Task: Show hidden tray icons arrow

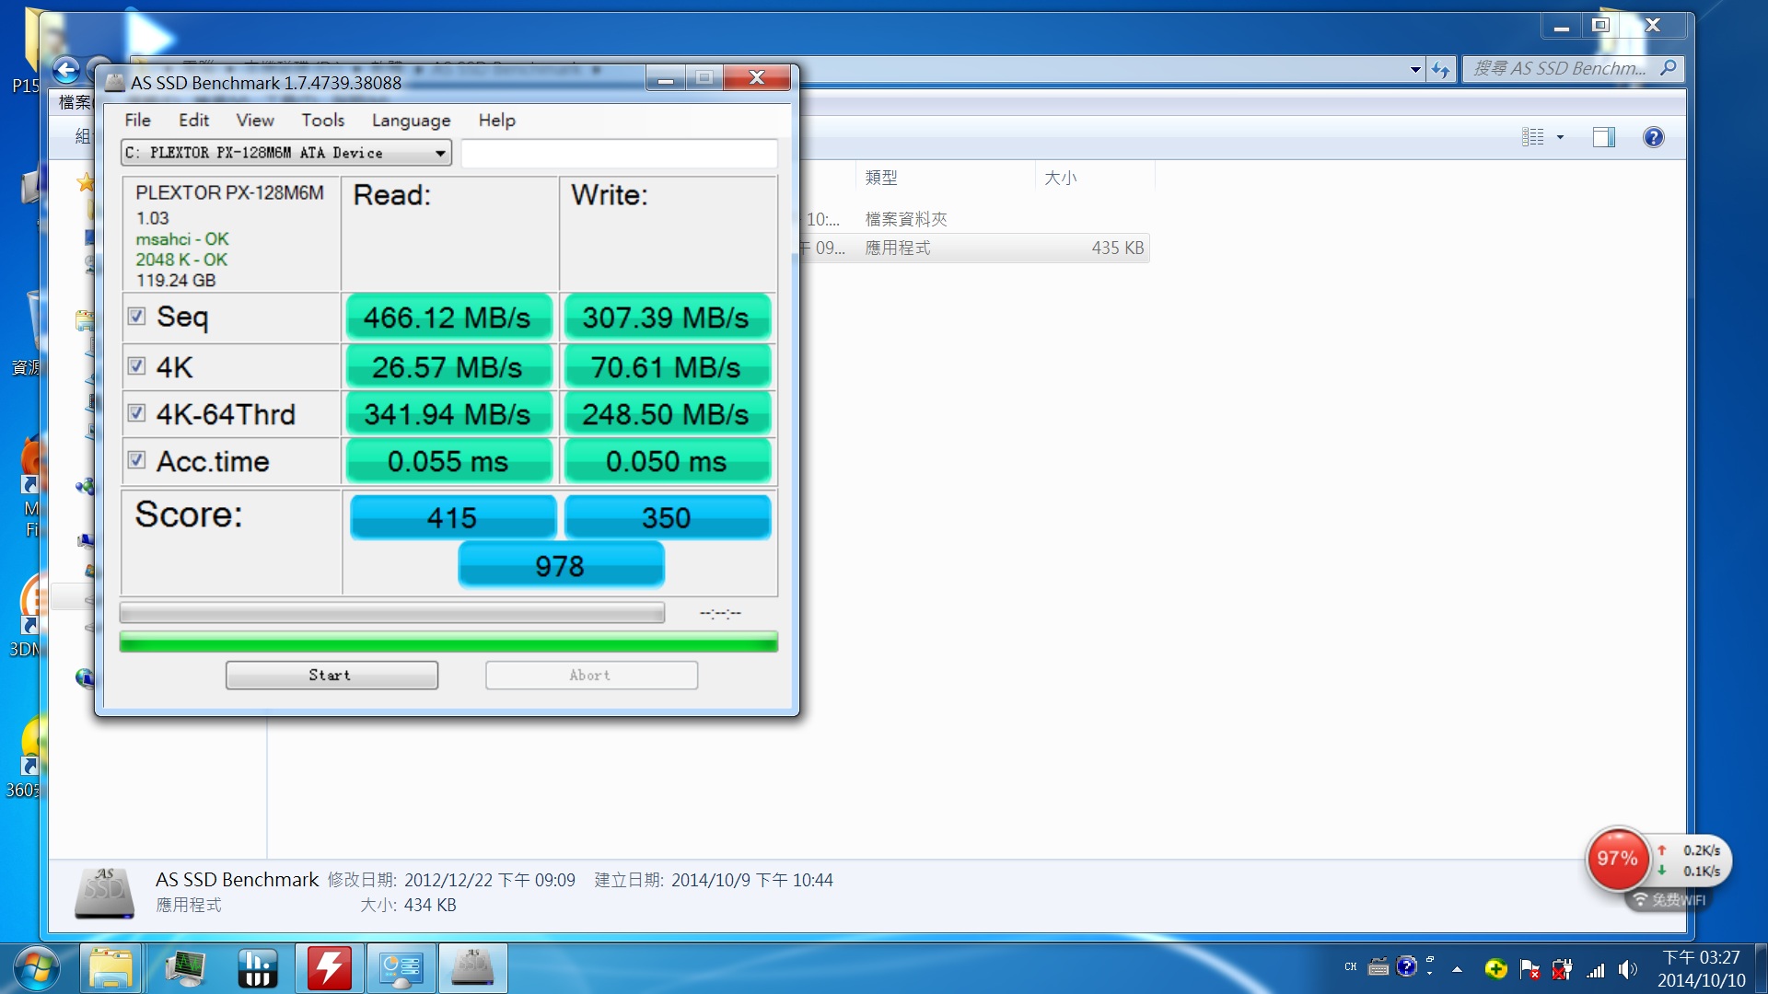Action: [1457, 969]
